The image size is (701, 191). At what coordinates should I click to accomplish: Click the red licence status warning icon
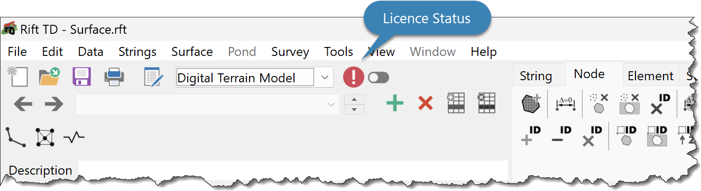tap(354, 78)
